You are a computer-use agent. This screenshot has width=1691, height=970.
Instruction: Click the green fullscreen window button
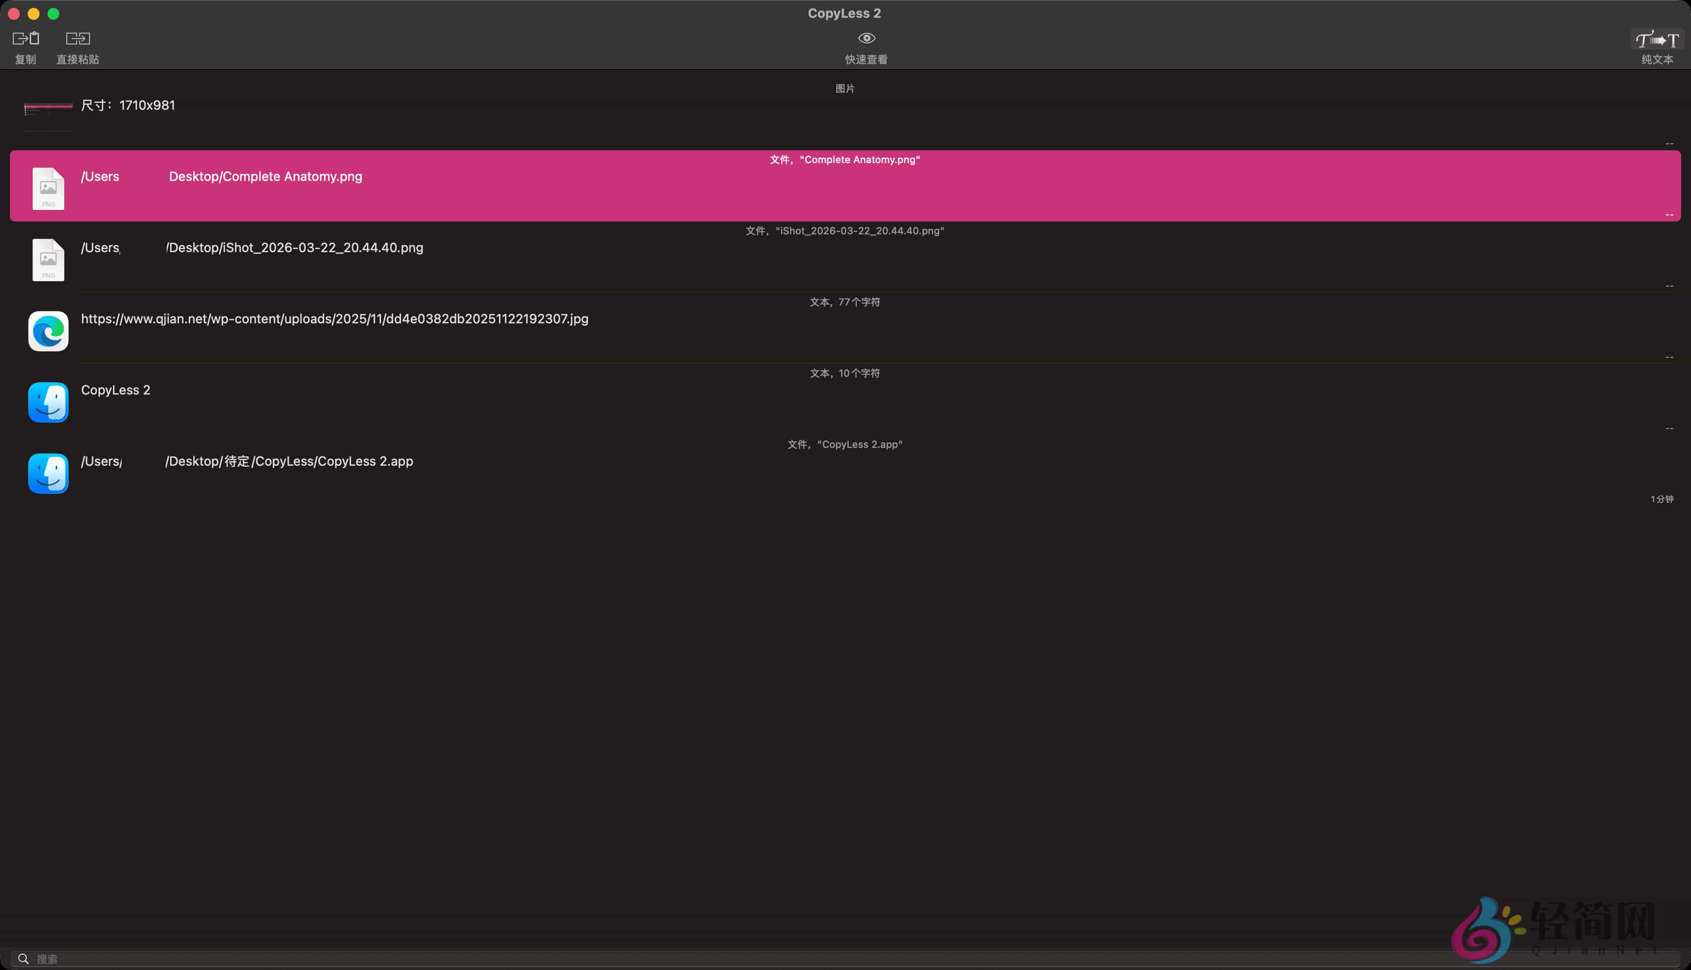[53, 13]
